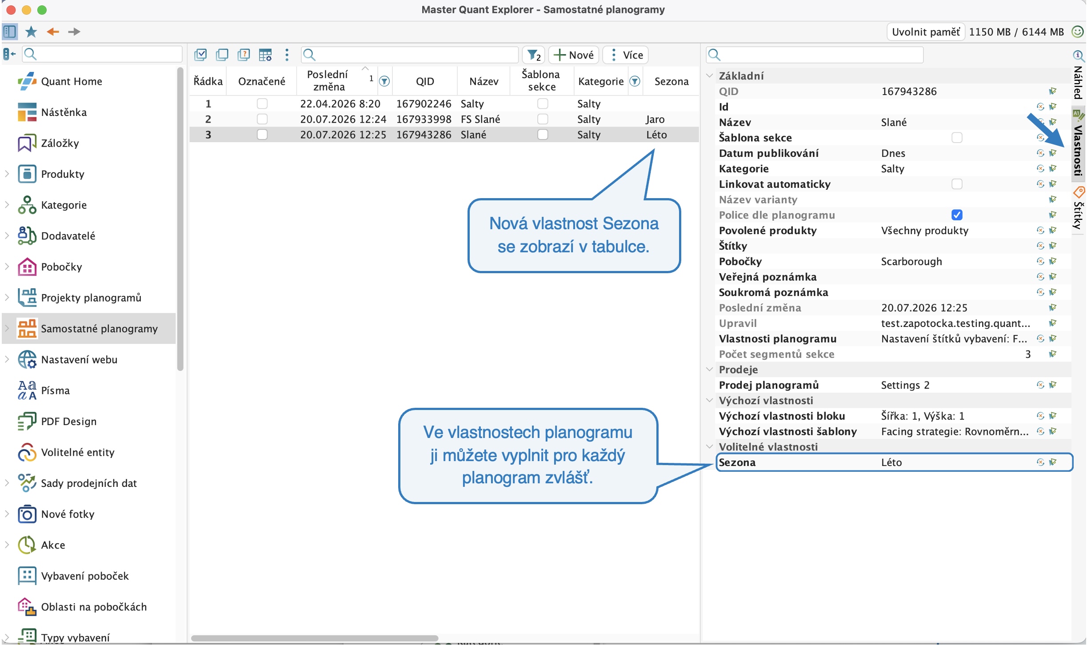
Task: Collapse the Volitelné vlastnosti section
Action: click(710, 447)
